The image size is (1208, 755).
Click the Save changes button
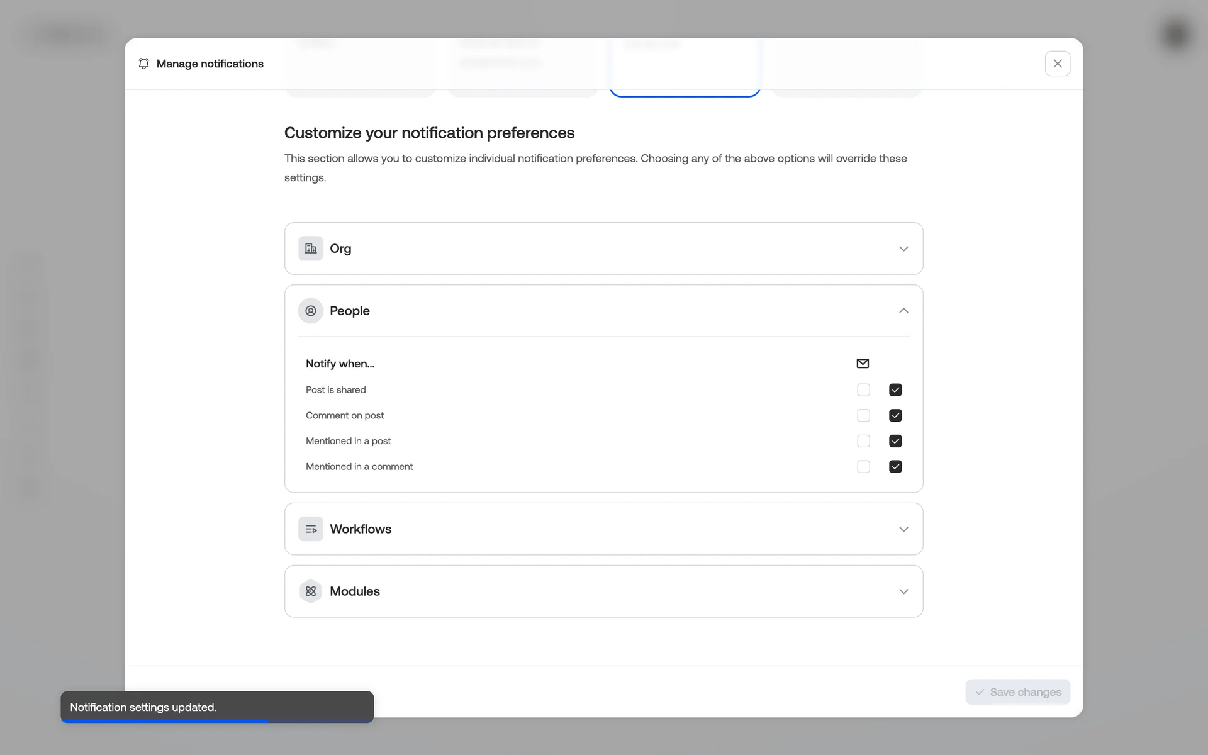pos(1017,692)
